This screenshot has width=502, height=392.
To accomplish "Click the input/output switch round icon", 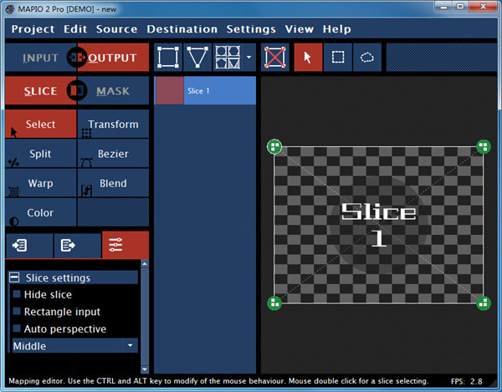I will (77, 58).
